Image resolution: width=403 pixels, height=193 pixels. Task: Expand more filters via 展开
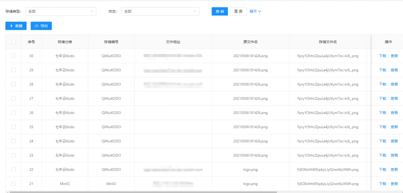255,11
